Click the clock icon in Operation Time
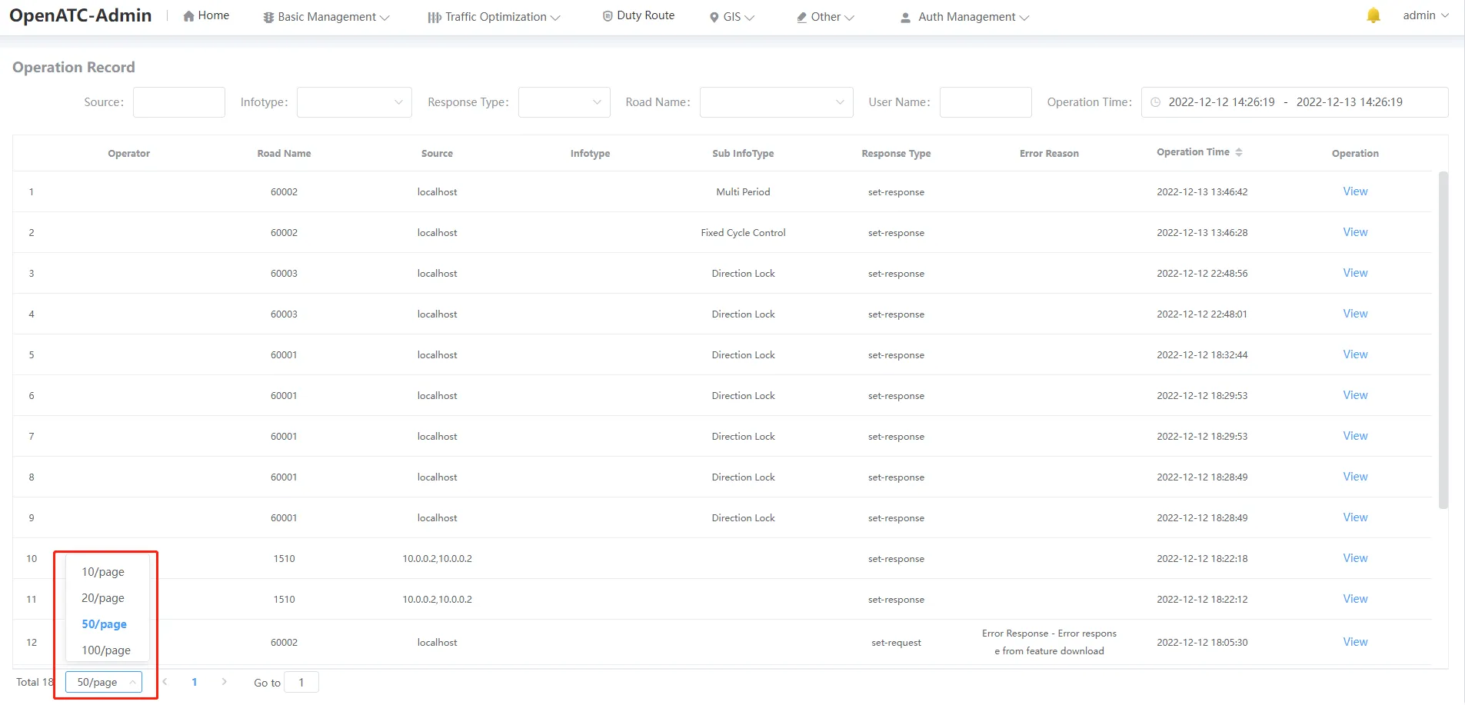The width and height of the screenshot is (1465, 705). pyautogui.click(x=1155, y=102)
